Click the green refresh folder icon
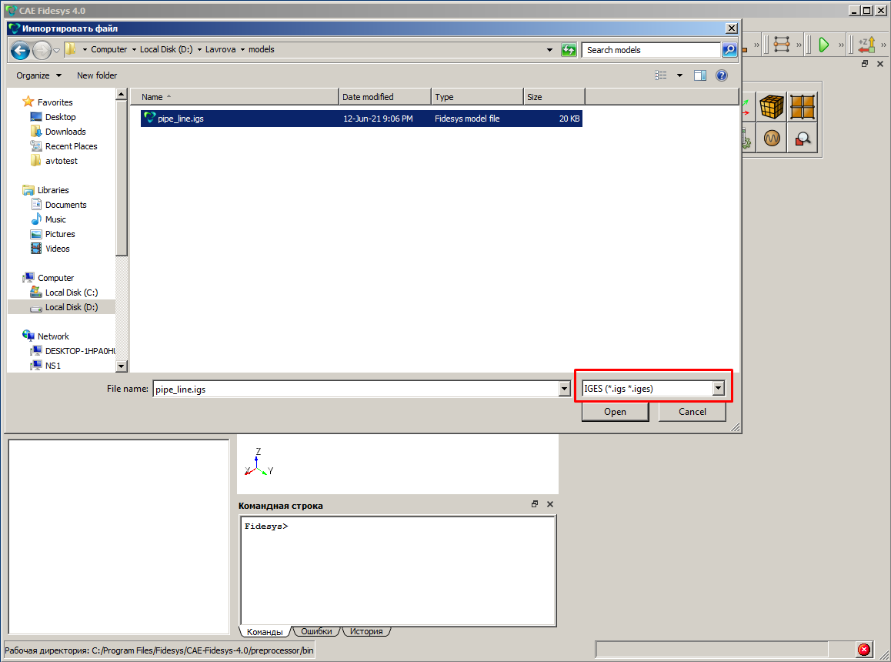The width and height of the screenshot is (891, 662). tap(569, 50)
